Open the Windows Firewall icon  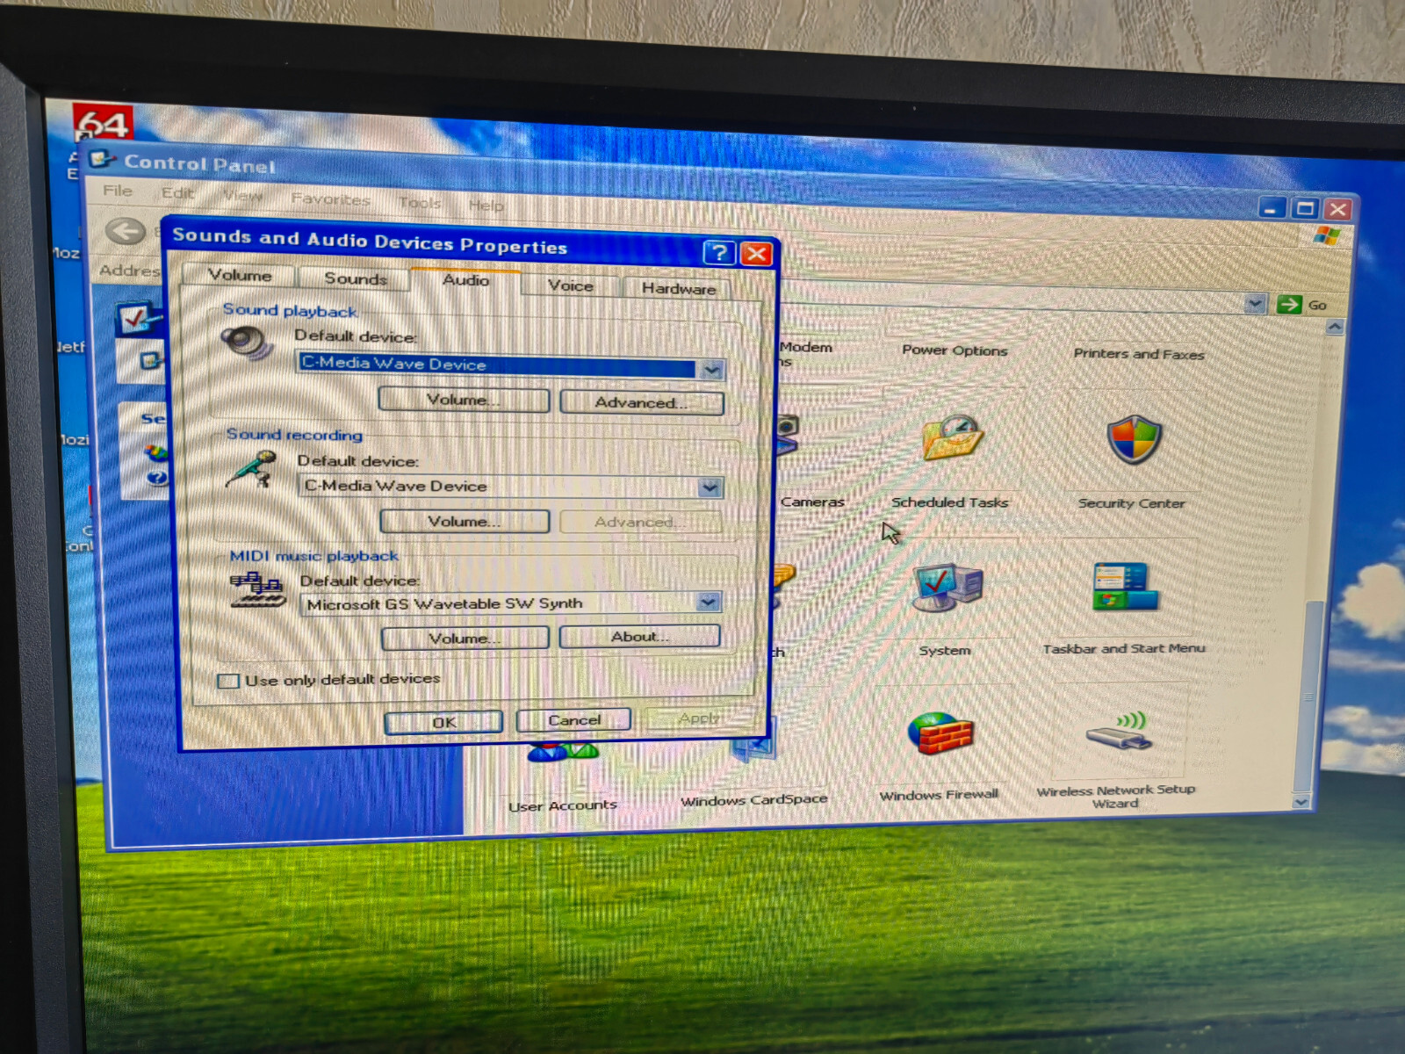click(x=940, y=733)
